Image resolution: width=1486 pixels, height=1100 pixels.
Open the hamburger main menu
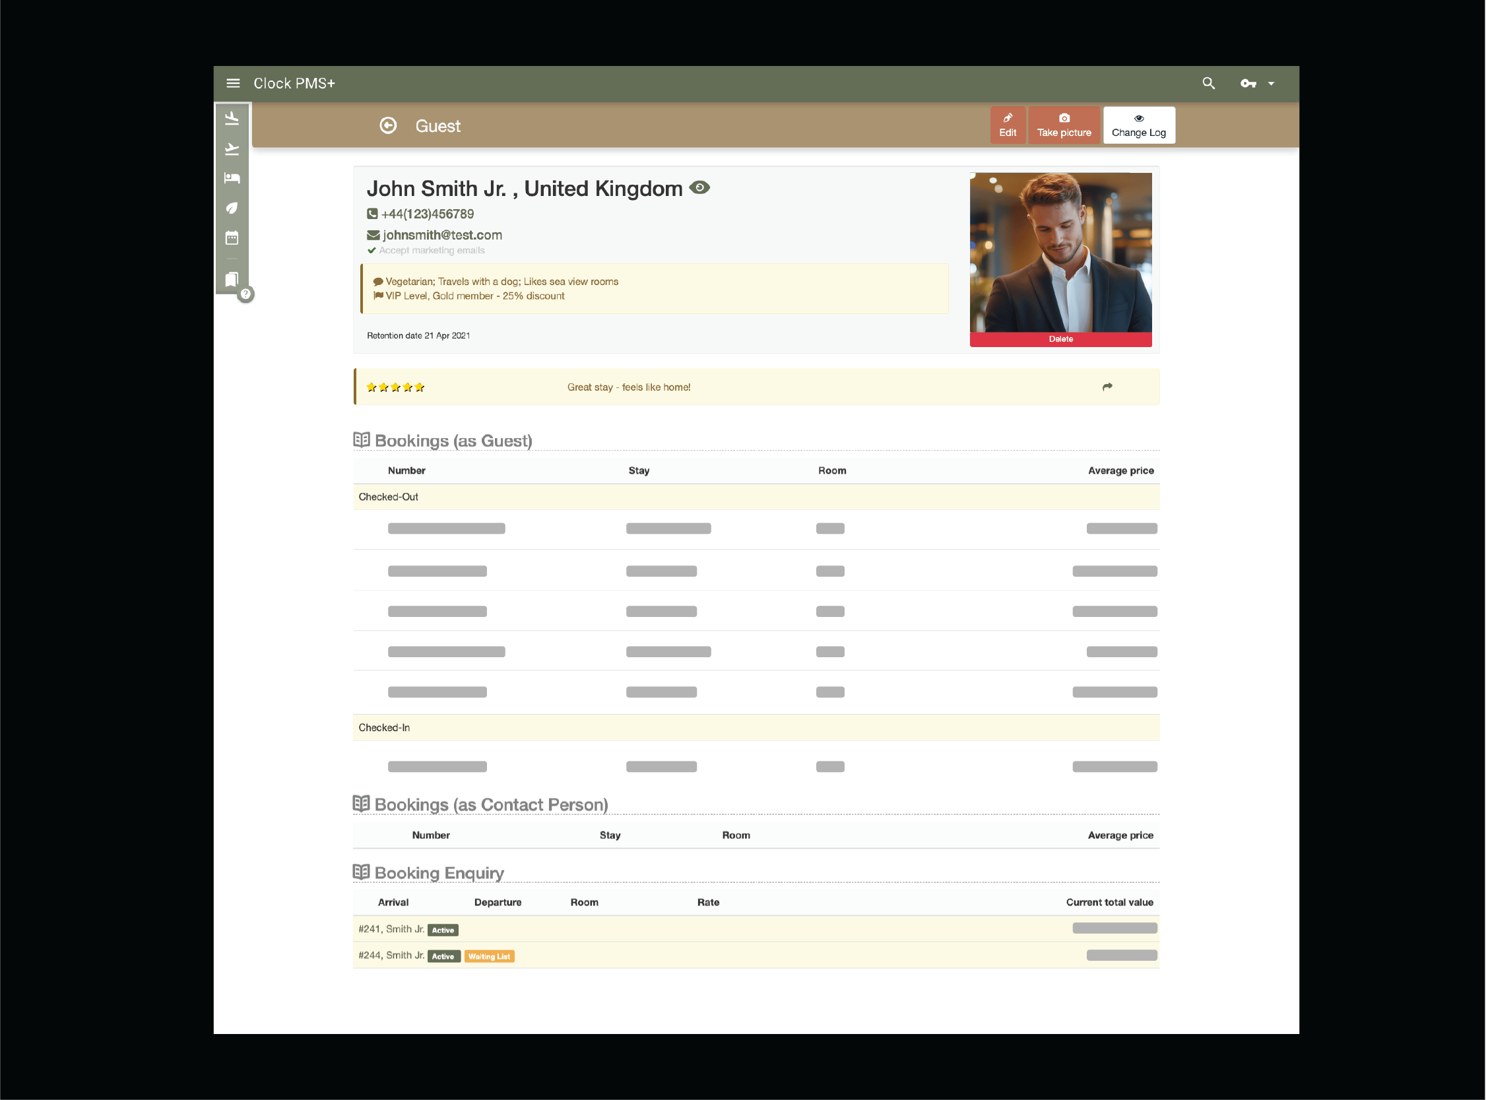(233, 83)
